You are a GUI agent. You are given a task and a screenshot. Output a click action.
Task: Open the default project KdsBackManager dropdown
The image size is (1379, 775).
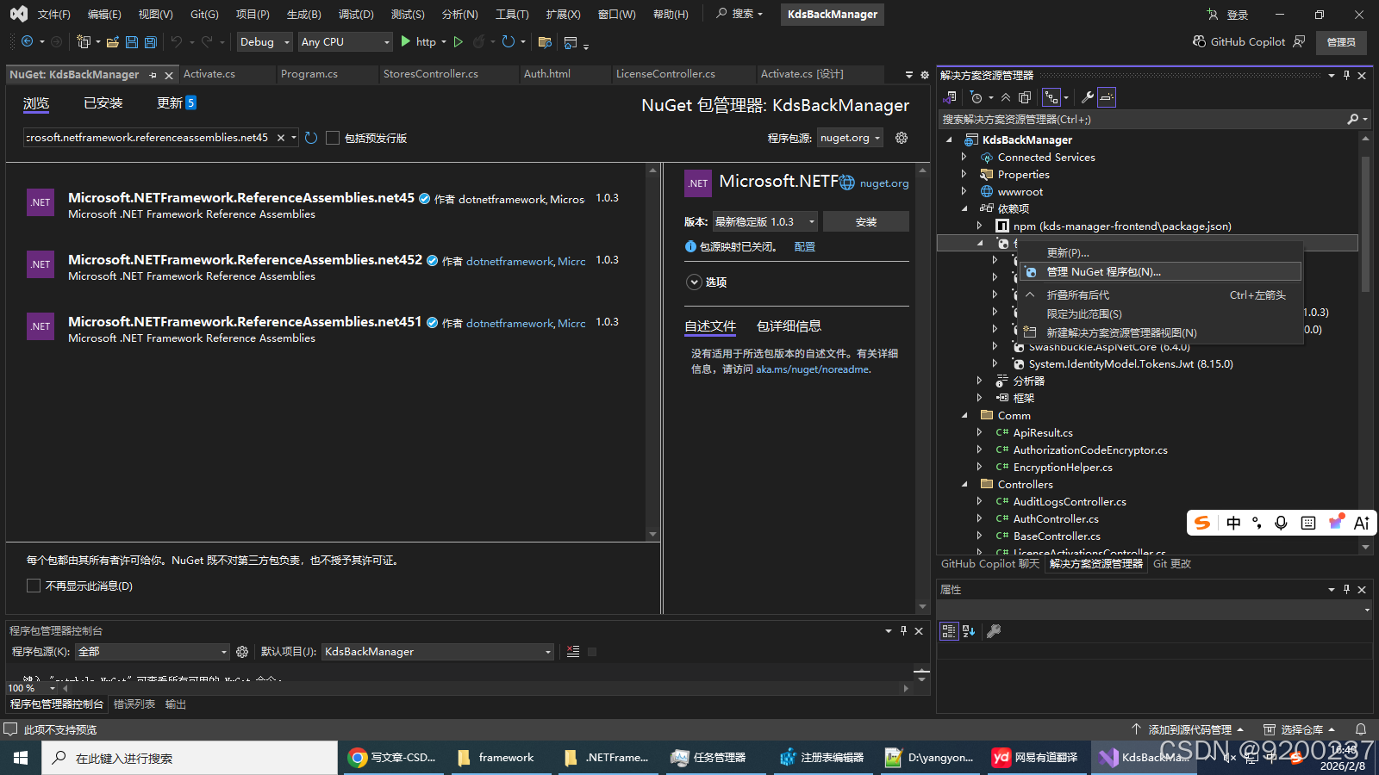pos(438,652)
